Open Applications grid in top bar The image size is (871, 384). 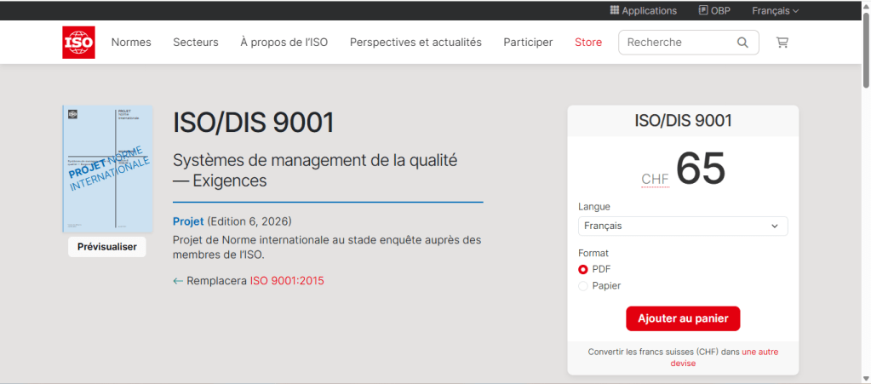click(643, 11)
